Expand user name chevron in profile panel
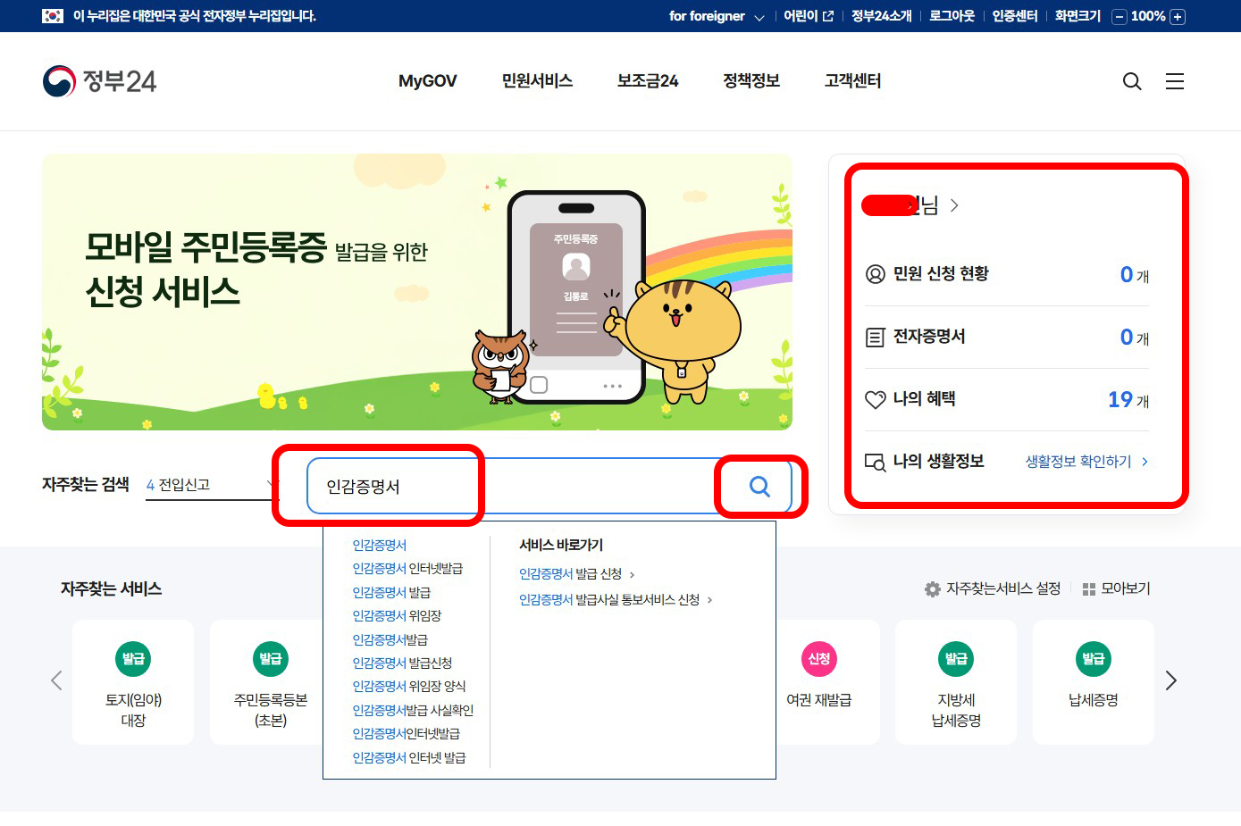 [954, 205]
